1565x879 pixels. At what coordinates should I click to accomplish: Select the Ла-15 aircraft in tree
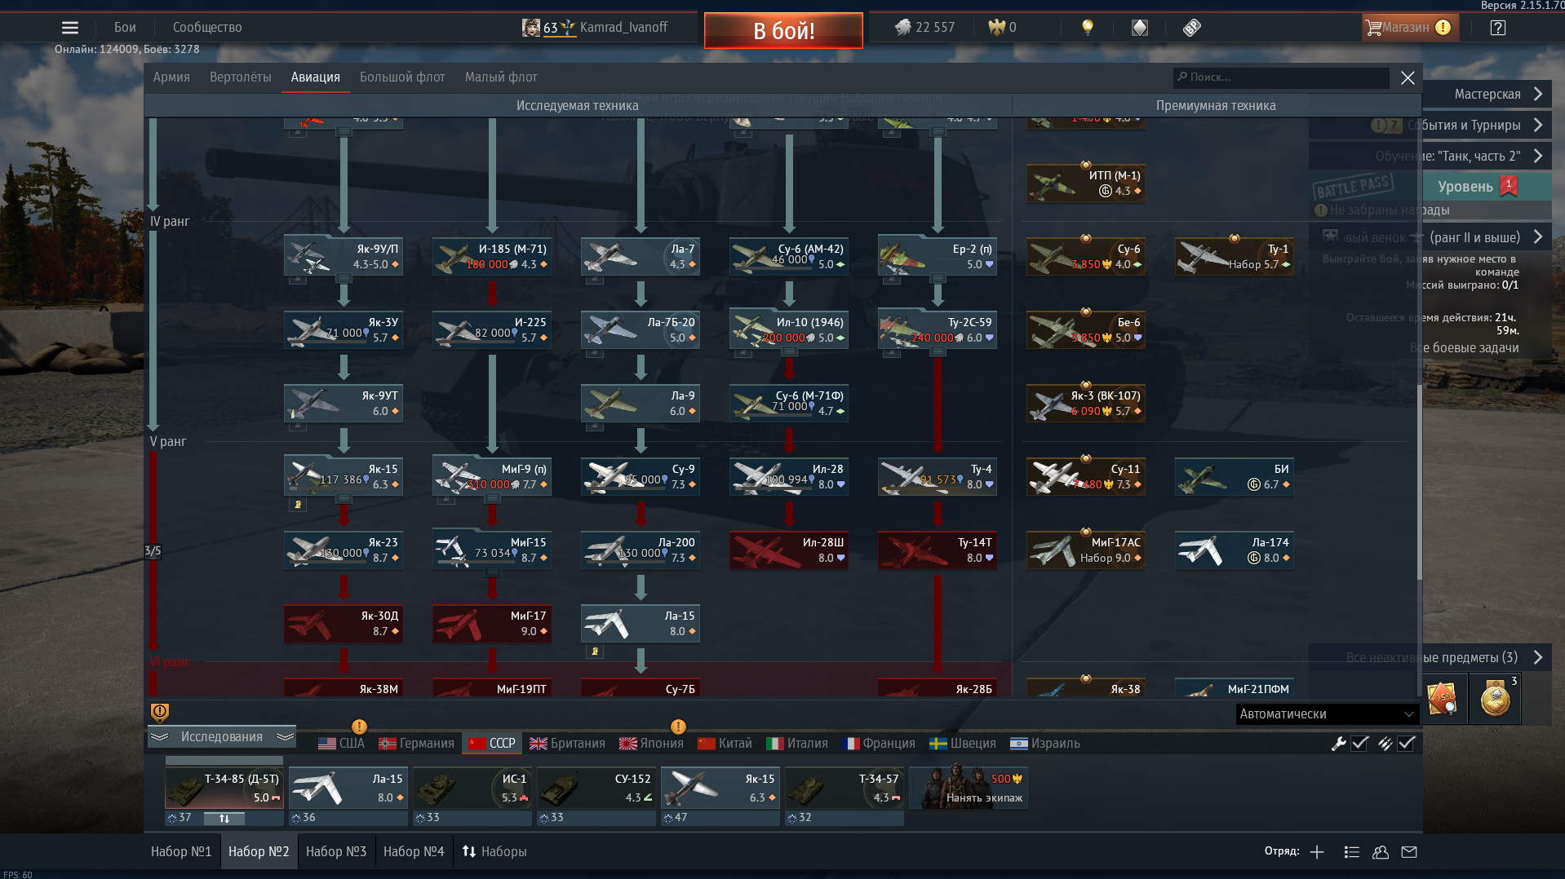pyautogui.click(x=641, y=623)
